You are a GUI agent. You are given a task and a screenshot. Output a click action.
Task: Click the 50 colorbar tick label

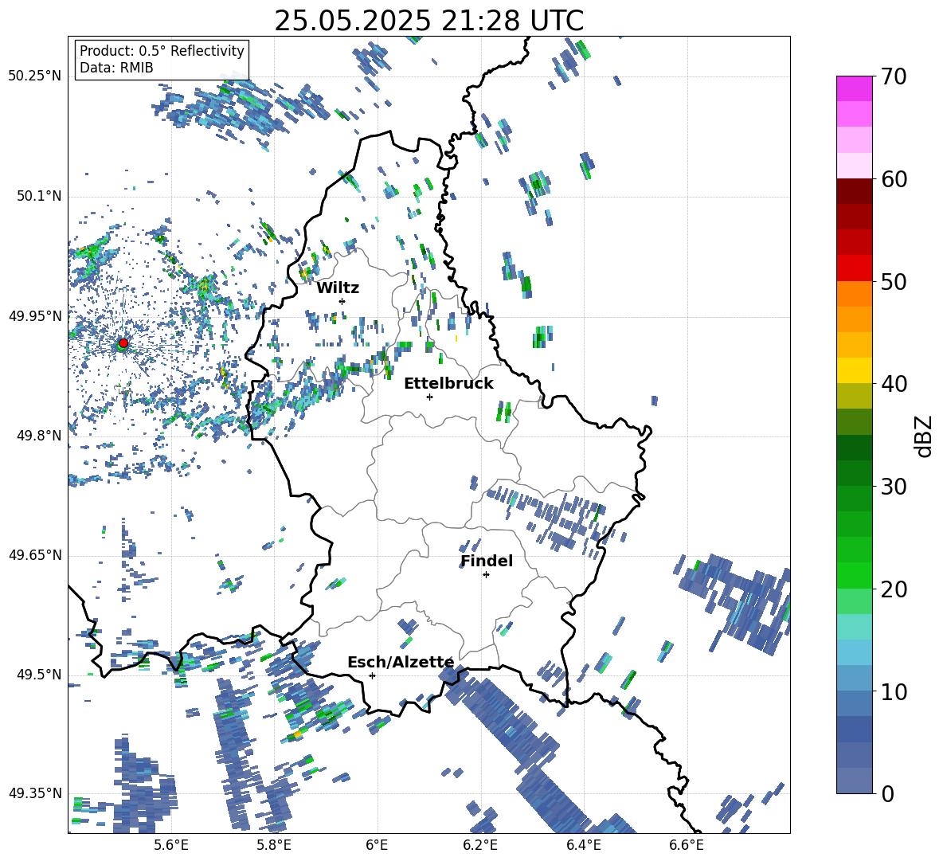894,282
